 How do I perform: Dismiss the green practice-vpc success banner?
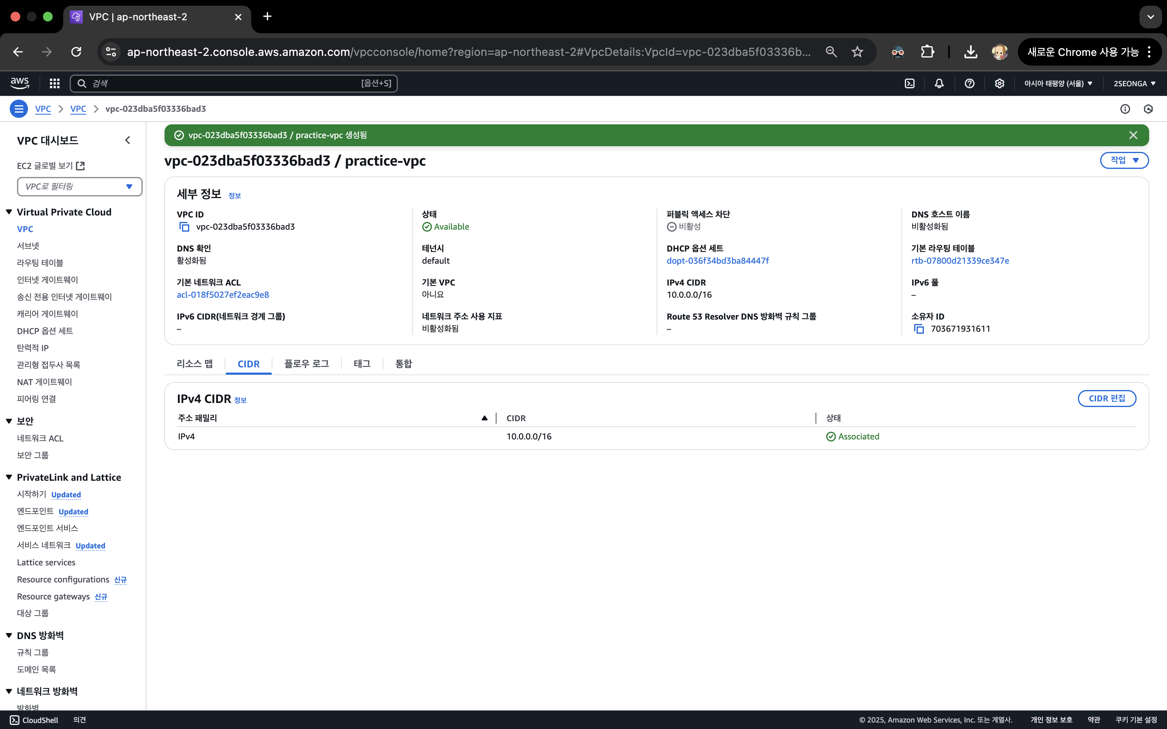click(x=1133, y=136)
